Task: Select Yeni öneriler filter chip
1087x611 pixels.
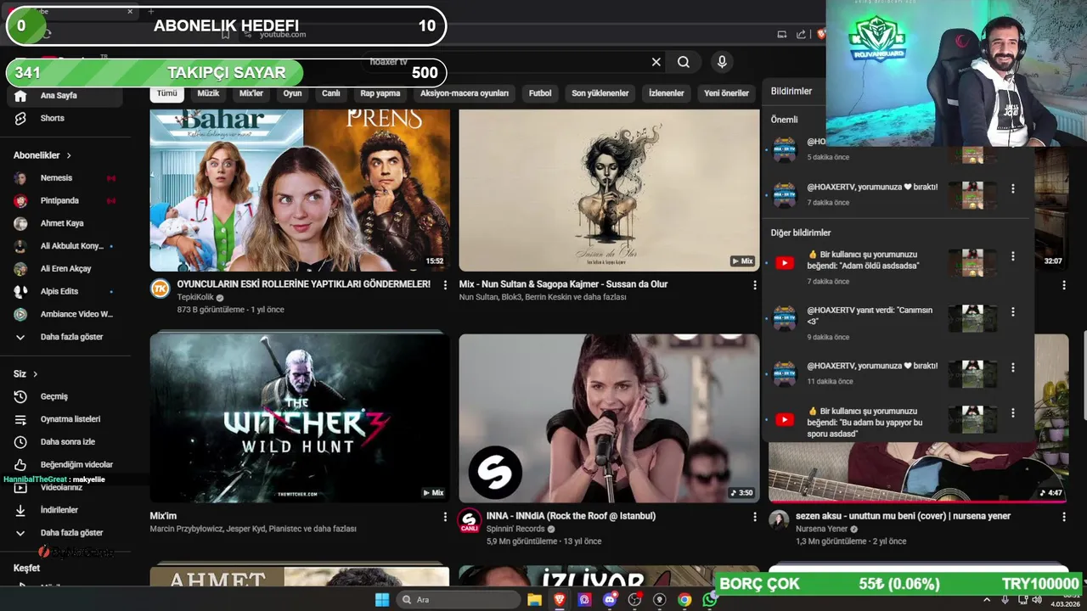Action: (x=726, y=93)
